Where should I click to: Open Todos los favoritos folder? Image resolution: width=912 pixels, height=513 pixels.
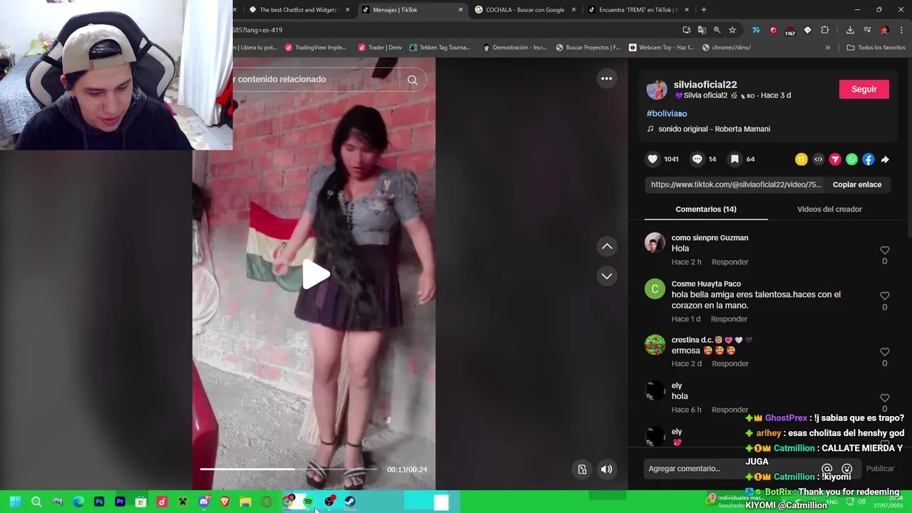876,48
